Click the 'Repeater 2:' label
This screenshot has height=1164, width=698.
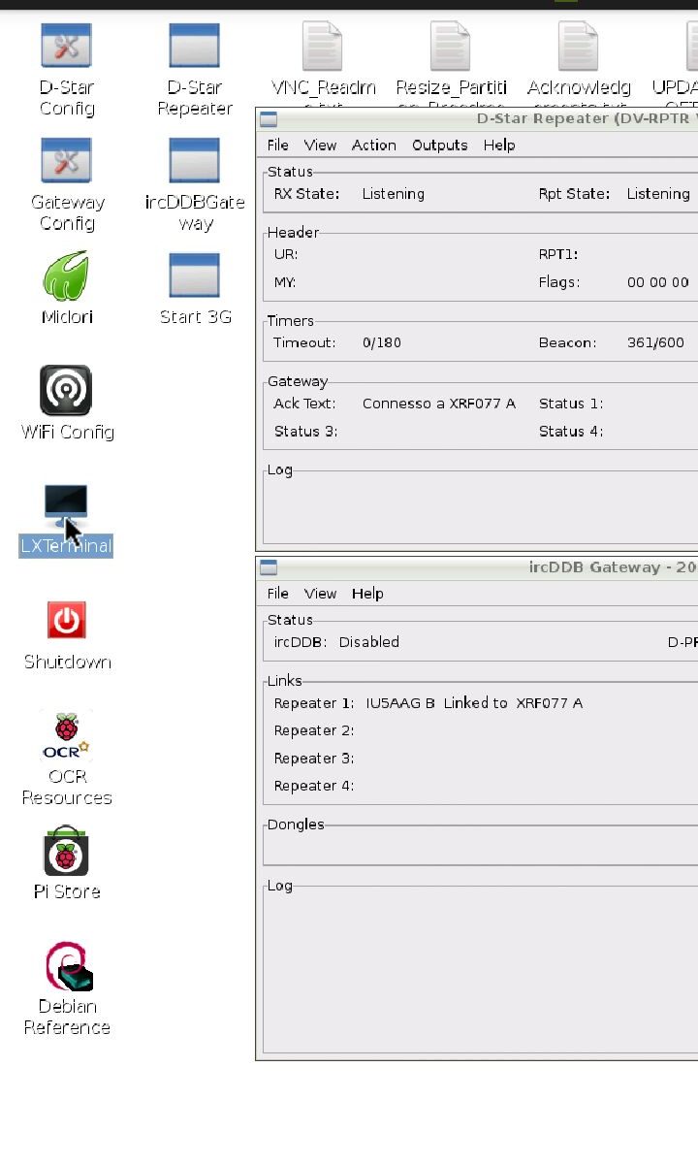[314, 730]
